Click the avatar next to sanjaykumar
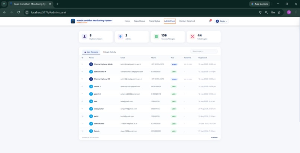300x153 pixels. point(91,109)
